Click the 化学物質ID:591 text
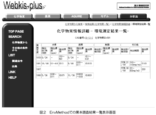This screenshot has width=156, height=115. click(103, 38)
